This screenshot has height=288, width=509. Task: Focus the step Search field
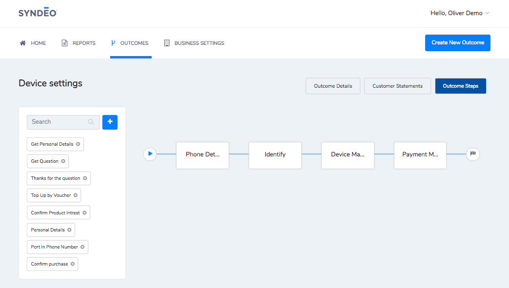click(x=63, y=122)
